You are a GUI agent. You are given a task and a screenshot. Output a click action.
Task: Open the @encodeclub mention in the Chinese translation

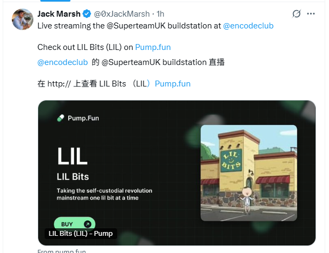(62, 62)
